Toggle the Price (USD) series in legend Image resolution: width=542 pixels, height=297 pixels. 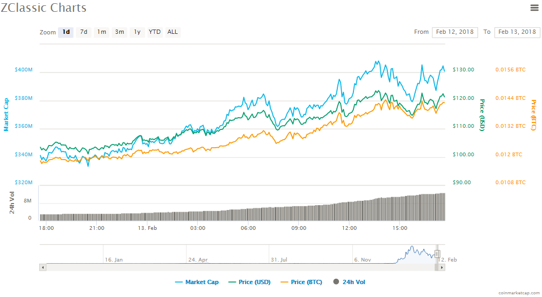pyautogui.click(x=249, y=282)
